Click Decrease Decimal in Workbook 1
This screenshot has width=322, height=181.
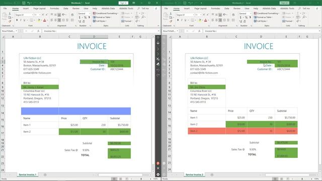coord(84,21)
